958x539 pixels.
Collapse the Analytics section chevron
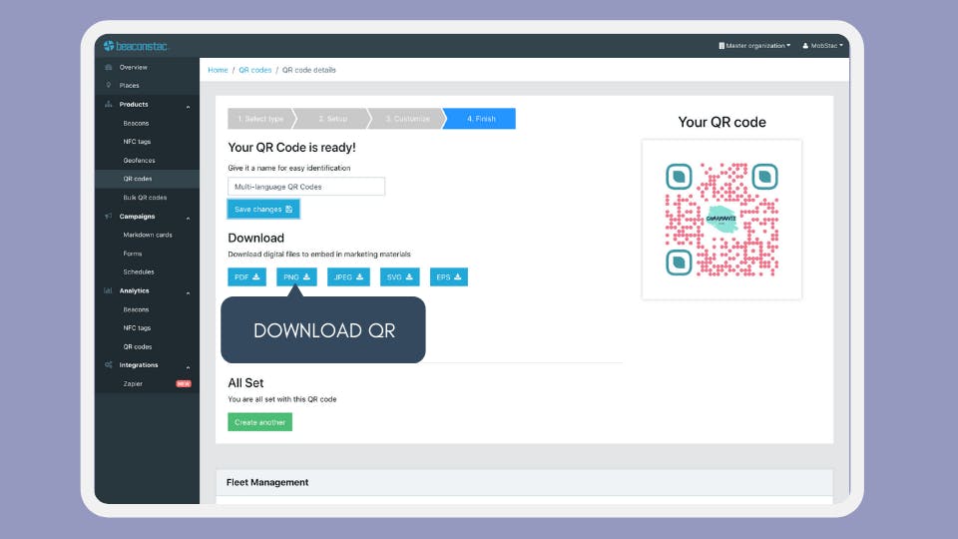click(189, 292)
